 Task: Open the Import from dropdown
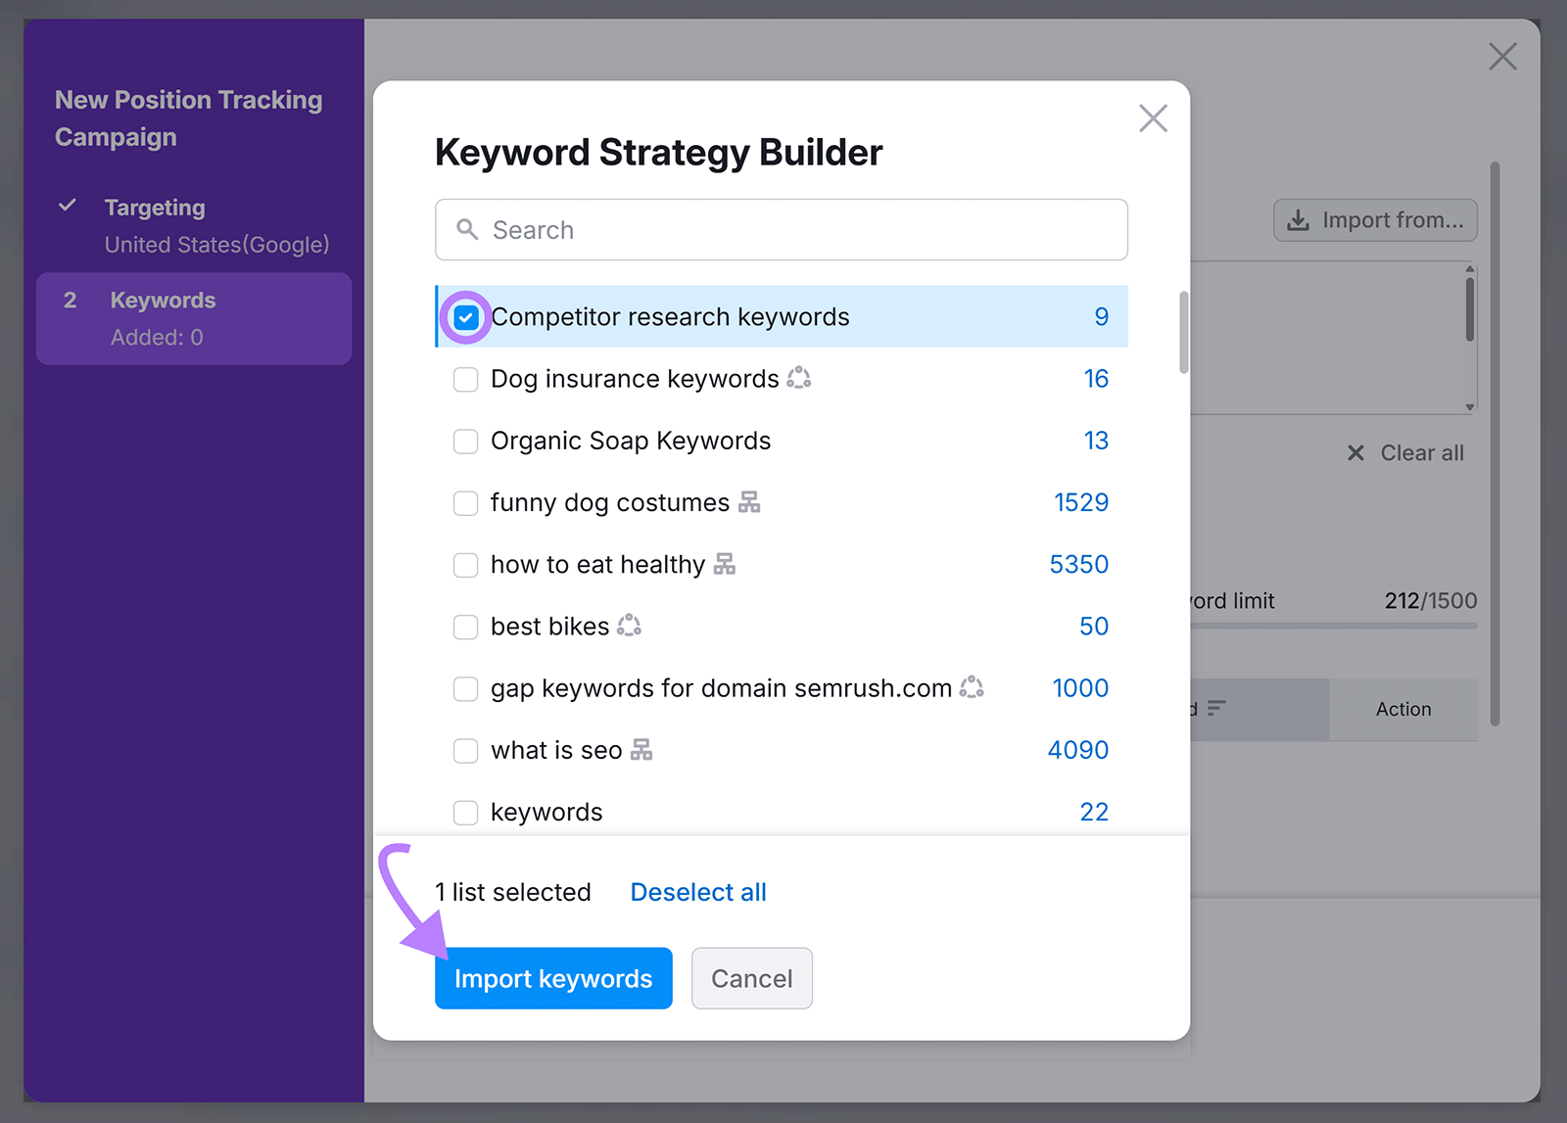point(1375,220)
